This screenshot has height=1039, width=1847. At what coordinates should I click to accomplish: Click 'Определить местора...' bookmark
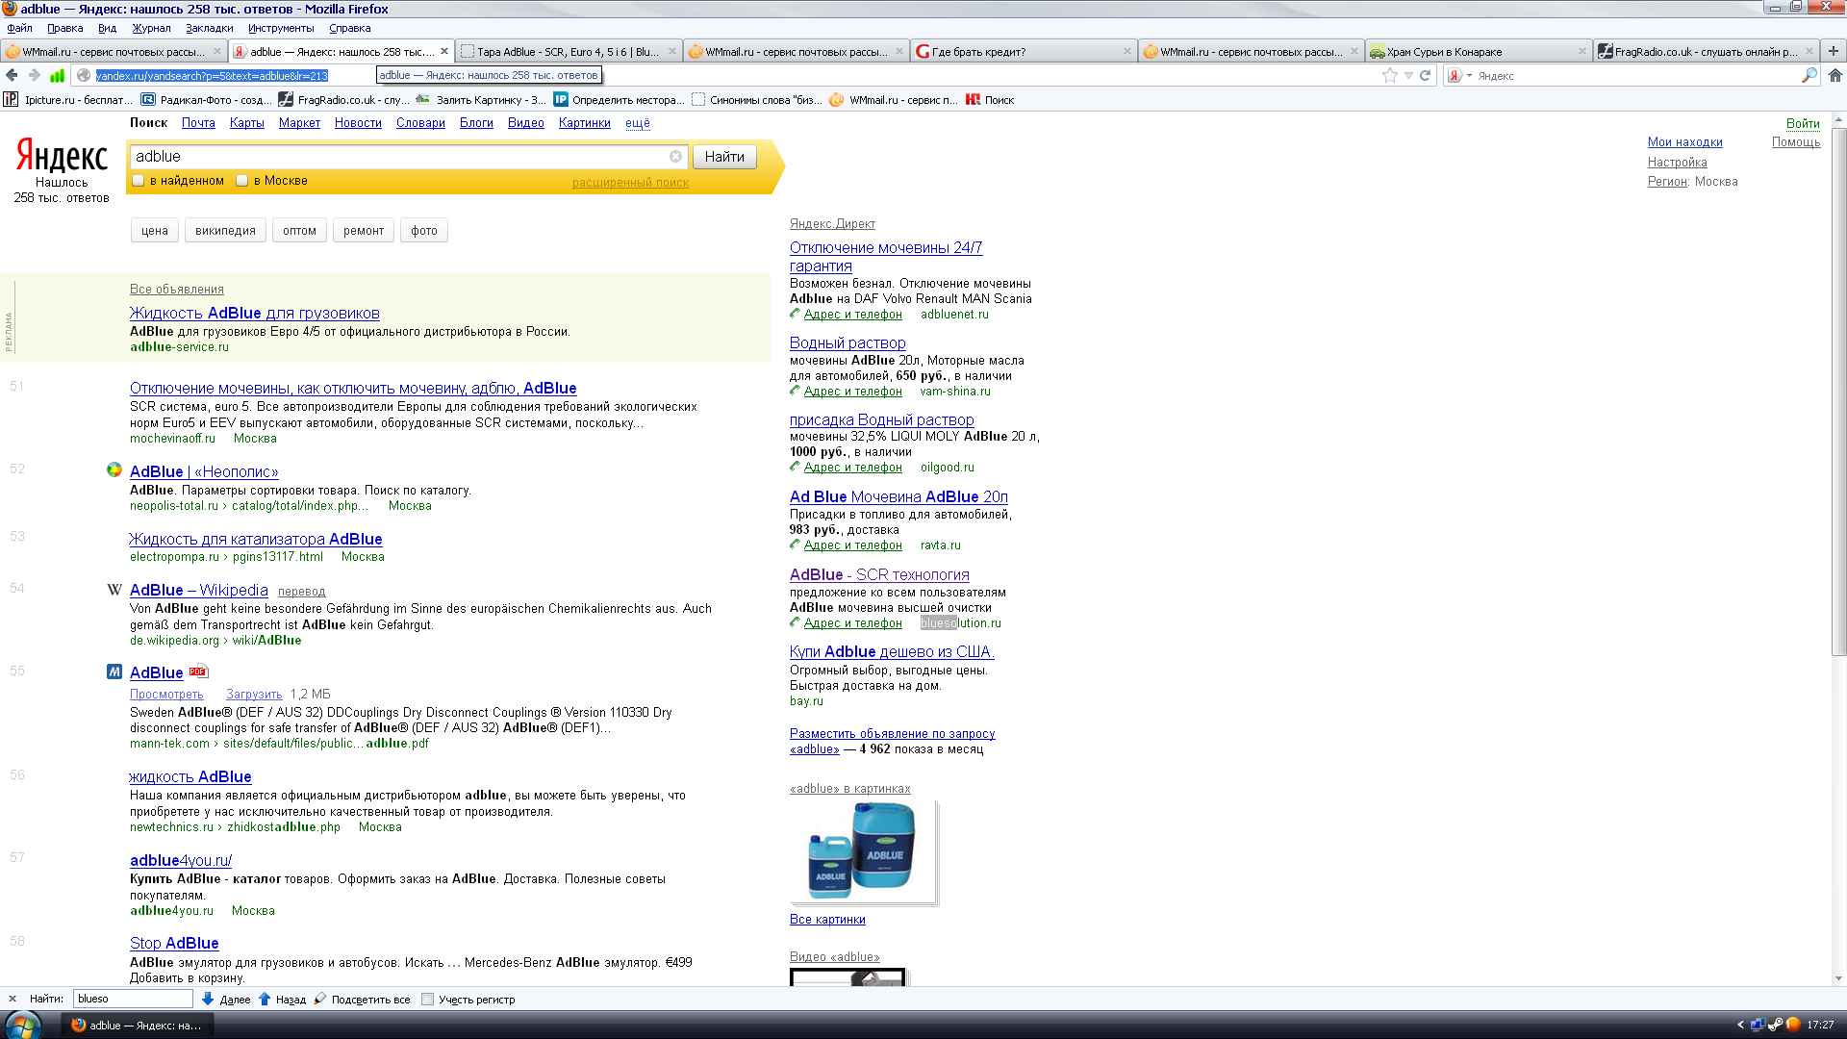(x=620, y=100)
